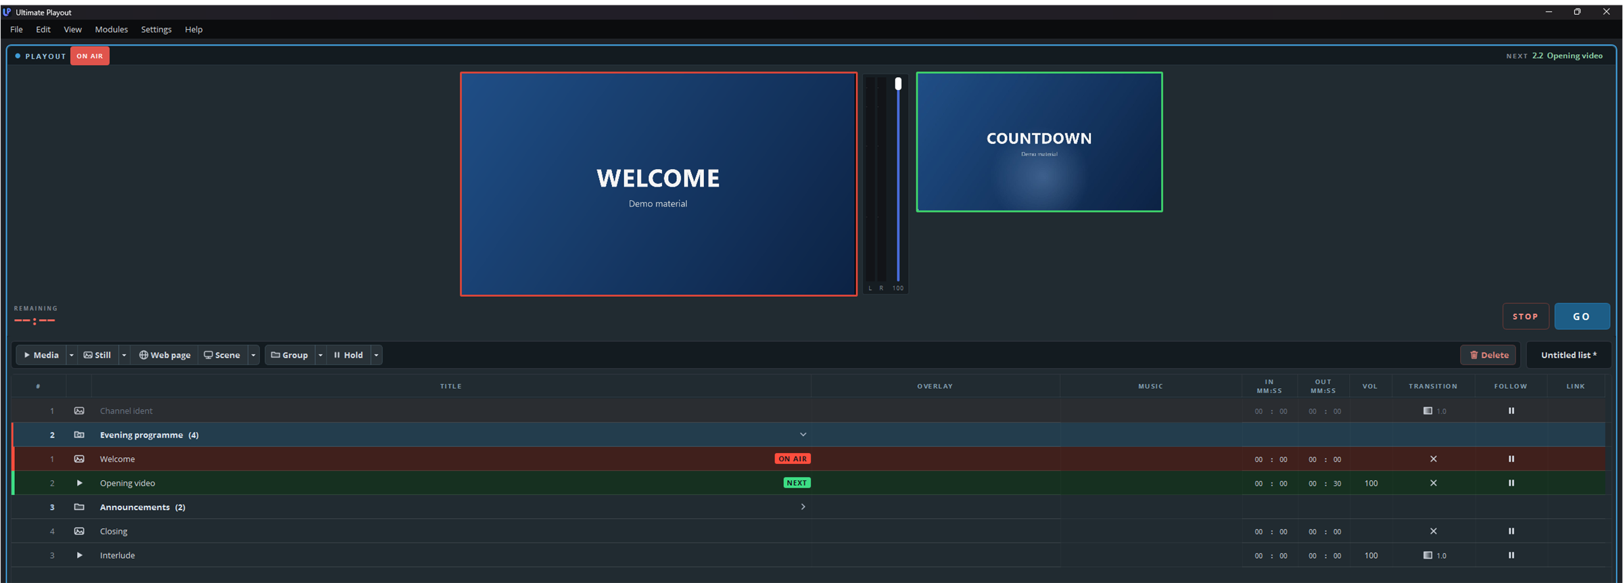Click the folder icon in Announcements row
The image size is (1623, 583).
point(79,507)
